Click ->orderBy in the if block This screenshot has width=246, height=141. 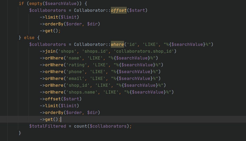54,24
